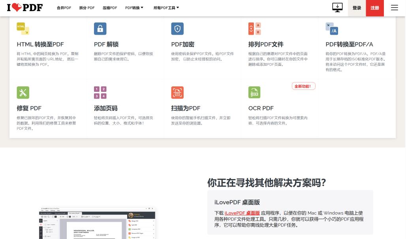Click the 排列PDF文件 sorting icon
Image resolution: width=406 pixels, height=239 pixels.
coord(254,28)
